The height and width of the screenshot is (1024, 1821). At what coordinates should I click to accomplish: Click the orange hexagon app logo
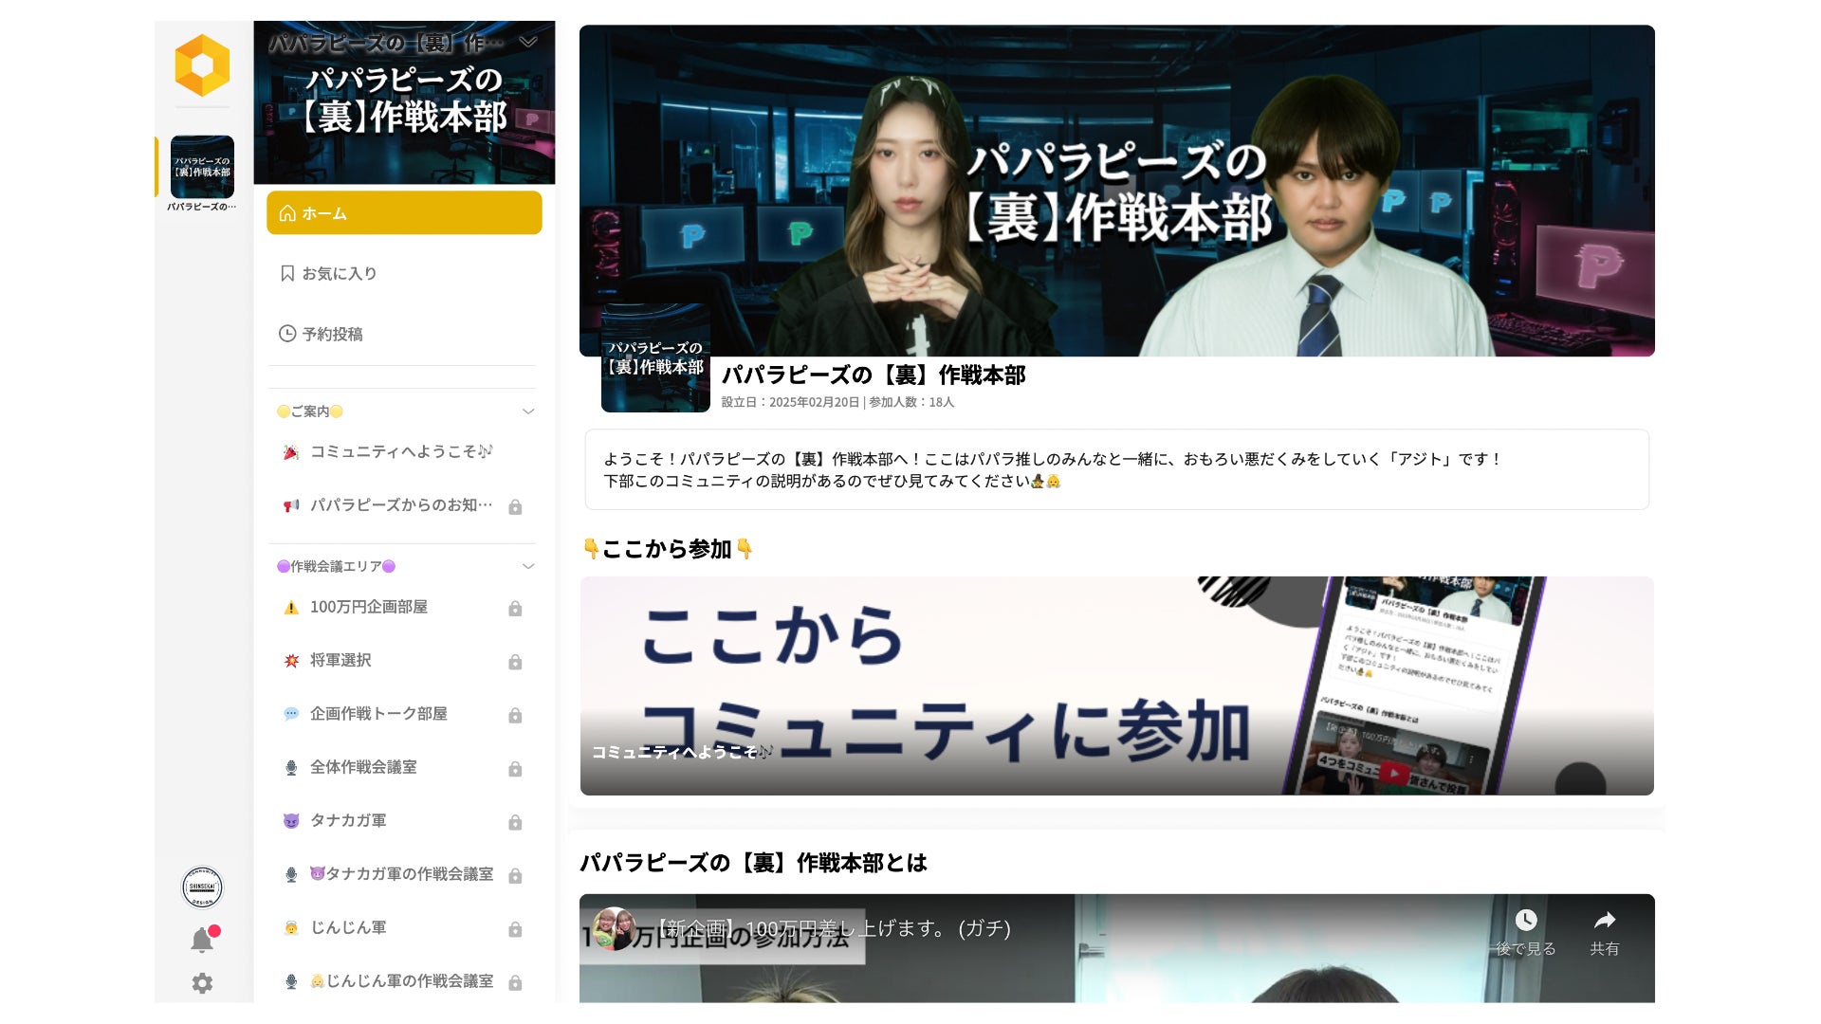point(202,65)
